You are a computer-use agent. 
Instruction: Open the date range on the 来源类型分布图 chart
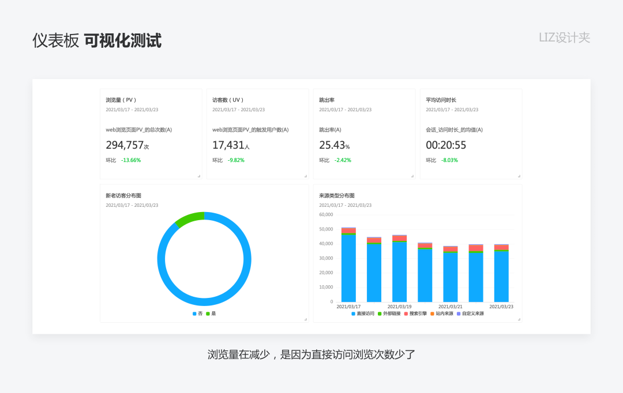[347, 205]
